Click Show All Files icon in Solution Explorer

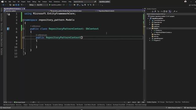[167, 11]
